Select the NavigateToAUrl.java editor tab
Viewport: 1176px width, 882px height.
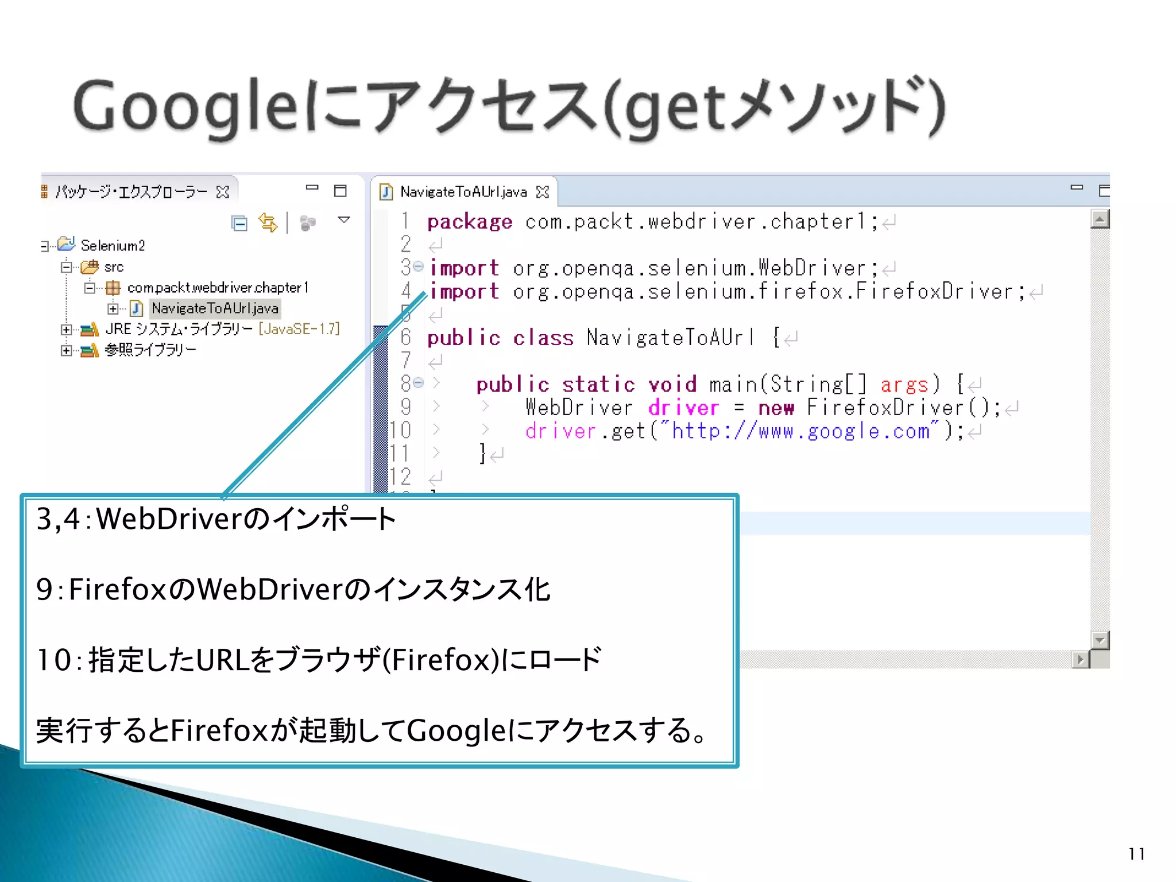(463, 192)
